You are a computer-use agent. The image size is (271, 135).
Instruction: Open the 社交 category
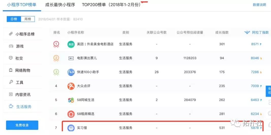coord(19,58)
